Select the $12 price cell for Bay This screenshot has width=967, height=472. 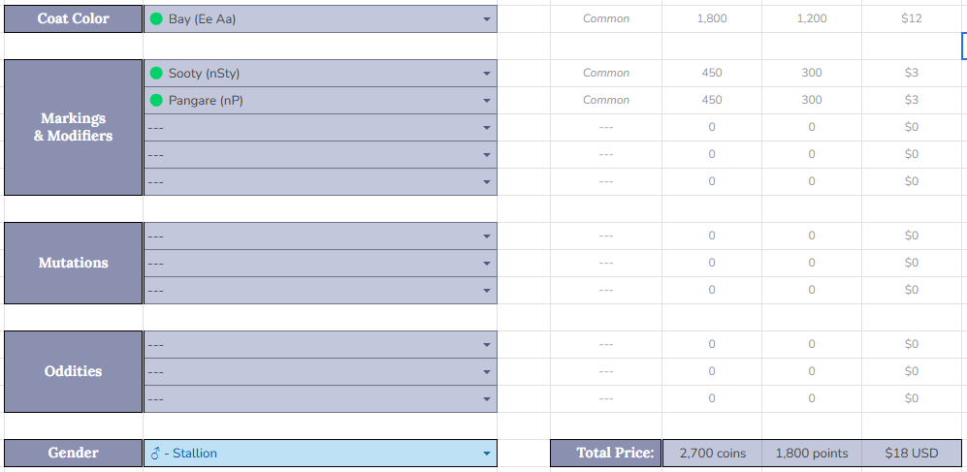point(912,19)
